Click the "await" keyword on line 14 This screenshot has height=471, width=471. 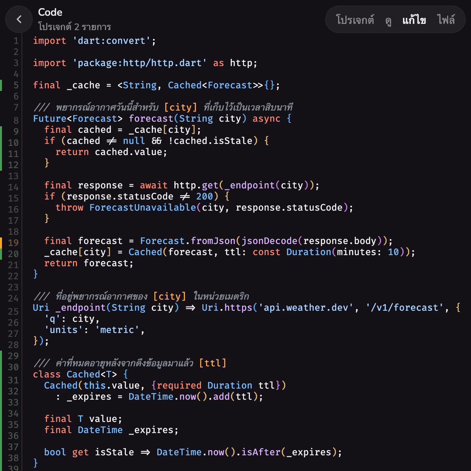[153, 185]
